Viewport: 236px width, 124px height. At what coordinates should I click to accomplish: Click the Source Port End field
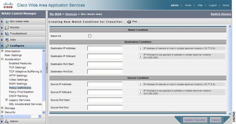(x=105, y=108)
